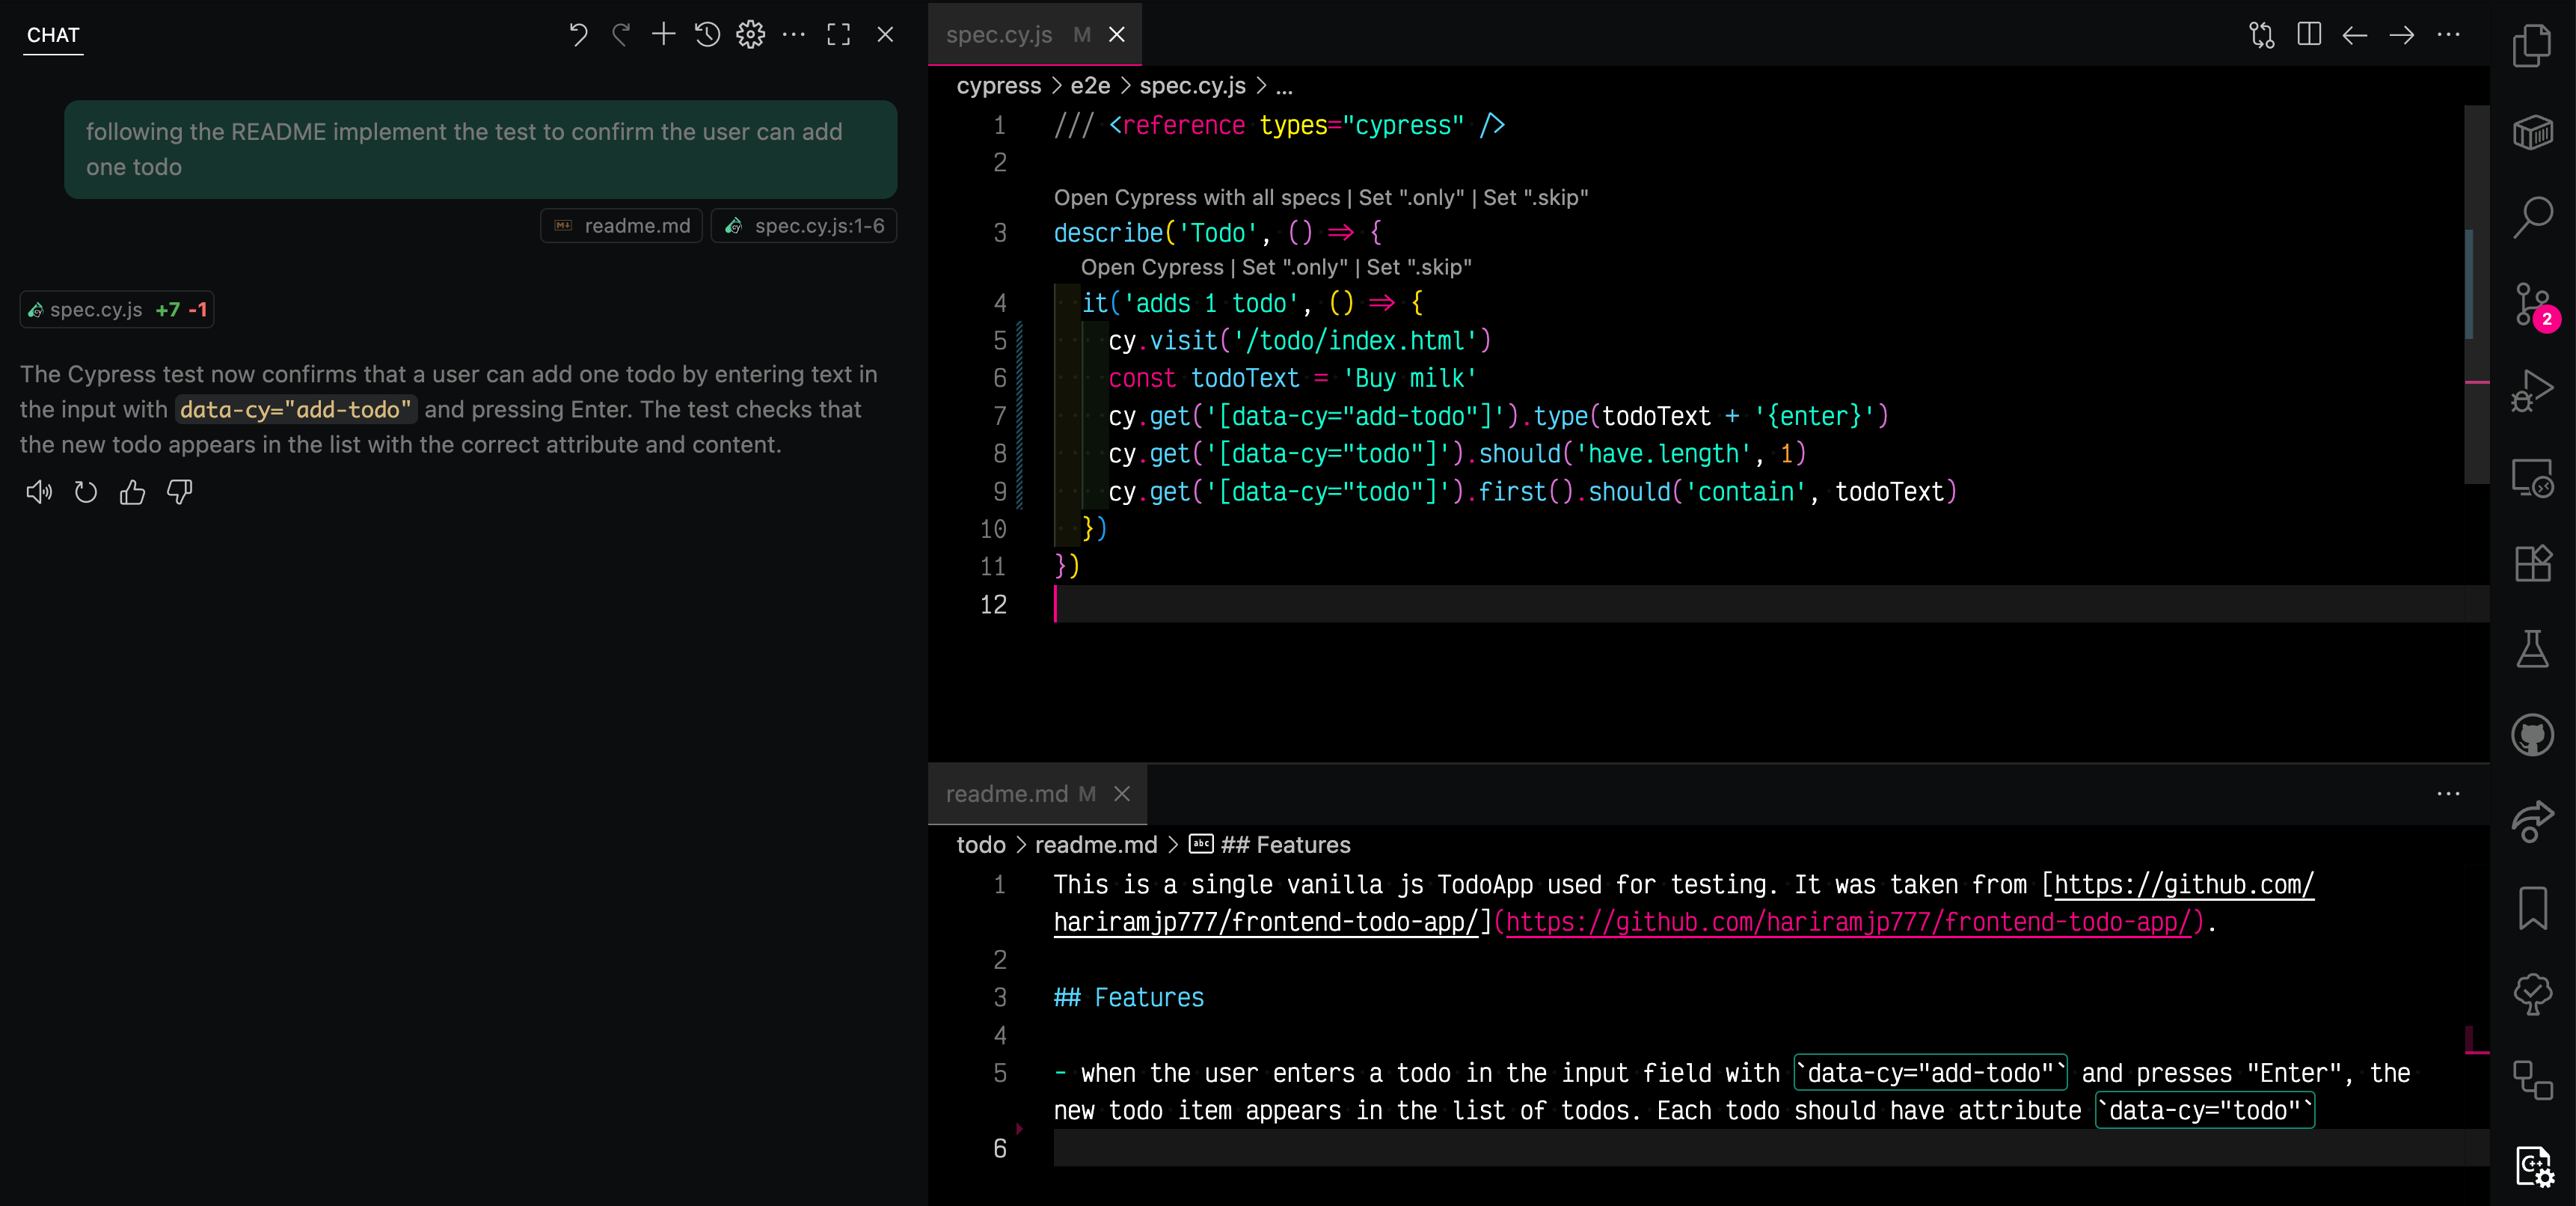The width and height of the screenshot is (2576, 1206).
Task: Click readme.md breadcrumb segment
Action: point(1095,845)
